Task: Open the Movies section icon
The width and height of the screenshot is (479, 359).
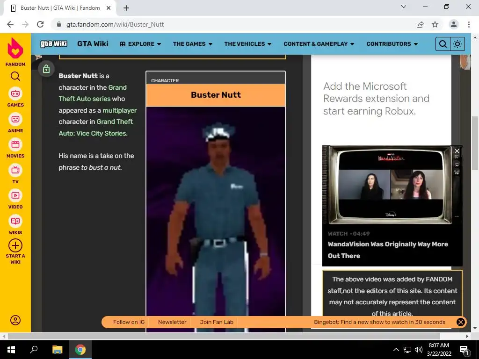Action: [x=15, y=144]
